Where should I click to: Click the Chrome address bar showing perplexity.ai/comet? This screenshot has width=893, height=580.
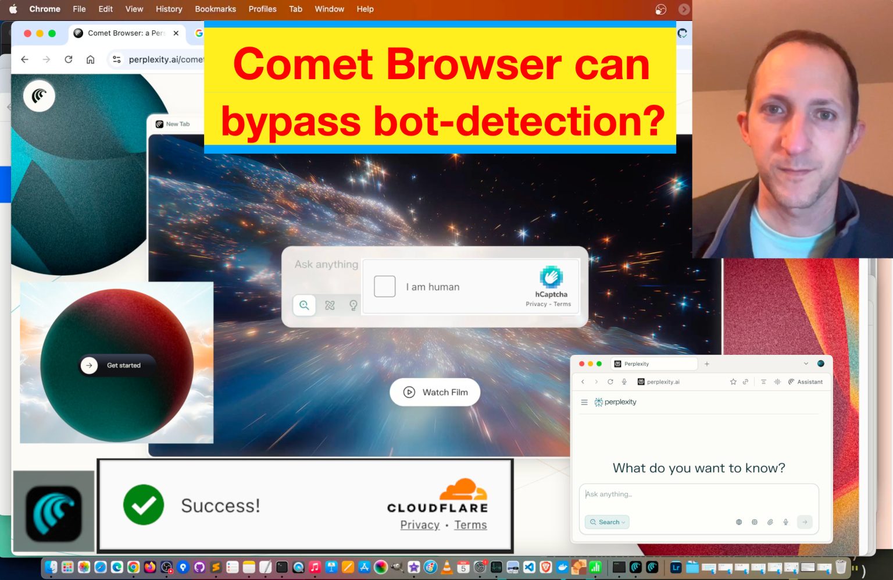[166, 59]
